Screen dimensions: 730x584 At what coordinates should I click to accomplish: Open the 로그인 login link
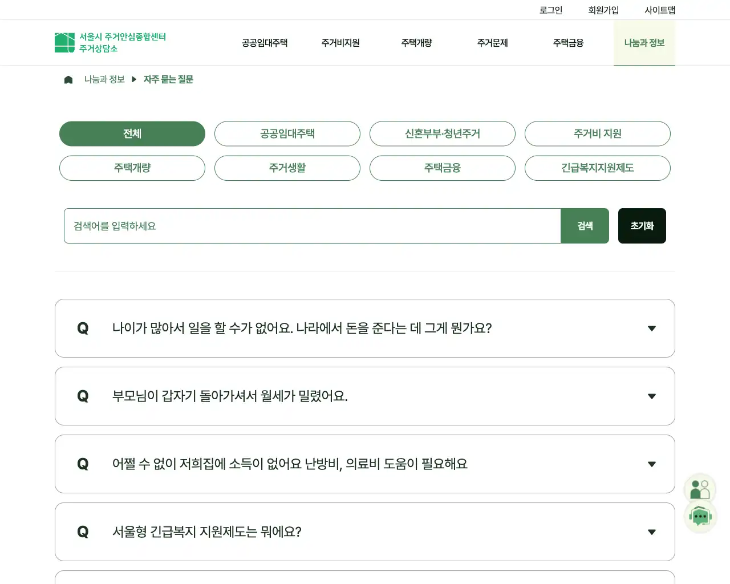(x=551, y=10)
